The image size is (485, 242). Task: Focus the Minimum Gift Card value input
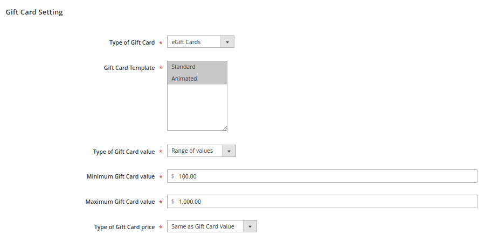pyautogui.click(x=323, y=176)
